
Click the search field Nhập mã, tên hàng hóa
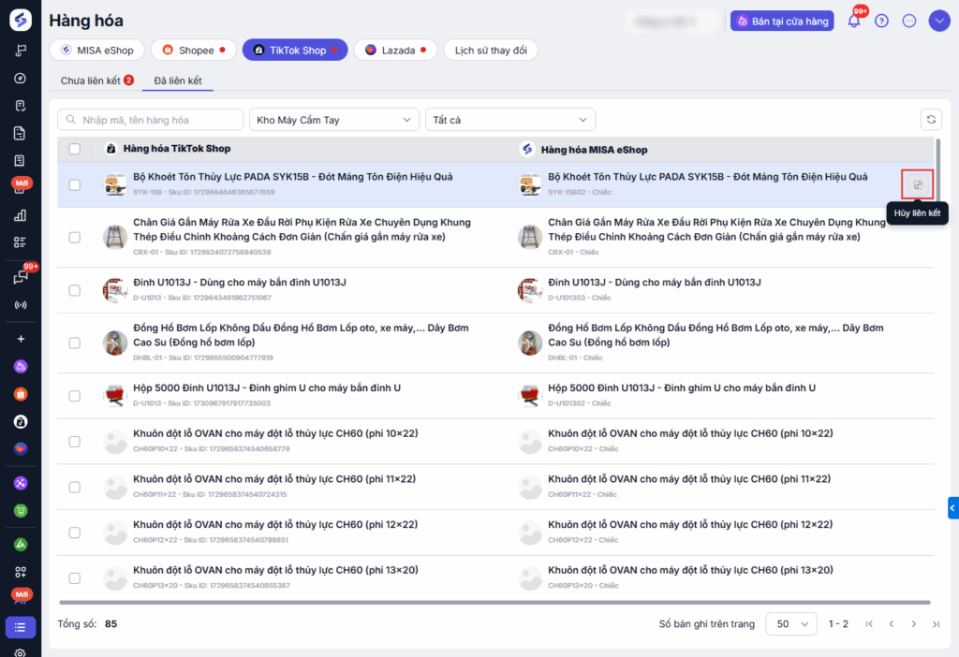click(x=151, y=120)
